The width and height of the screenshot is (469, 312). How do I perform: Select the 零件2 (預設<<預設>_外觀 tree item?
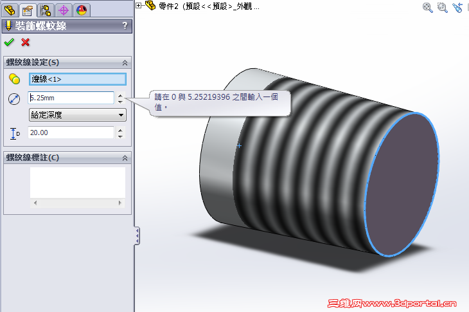coord(209,6)
